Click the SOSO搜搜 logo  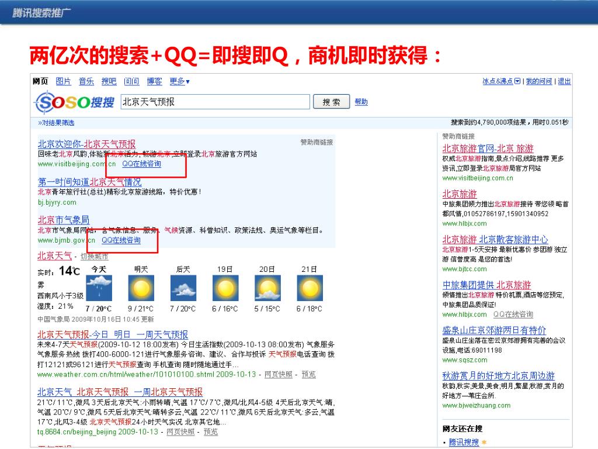[74, 102]
